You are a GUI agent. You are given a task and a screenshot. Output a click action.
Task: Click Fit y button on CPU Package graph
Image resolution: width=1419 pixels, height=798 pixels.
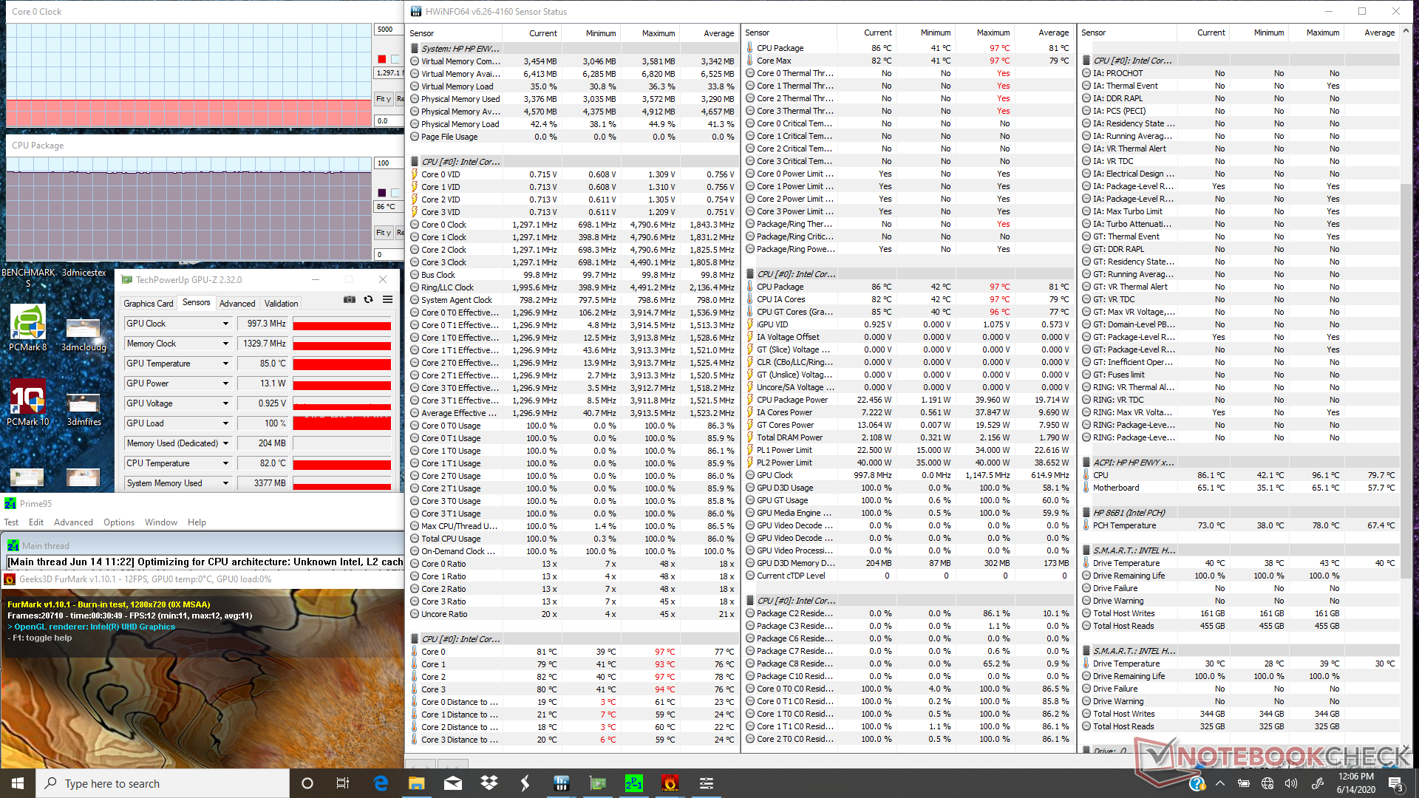click(x=383, y=232)
